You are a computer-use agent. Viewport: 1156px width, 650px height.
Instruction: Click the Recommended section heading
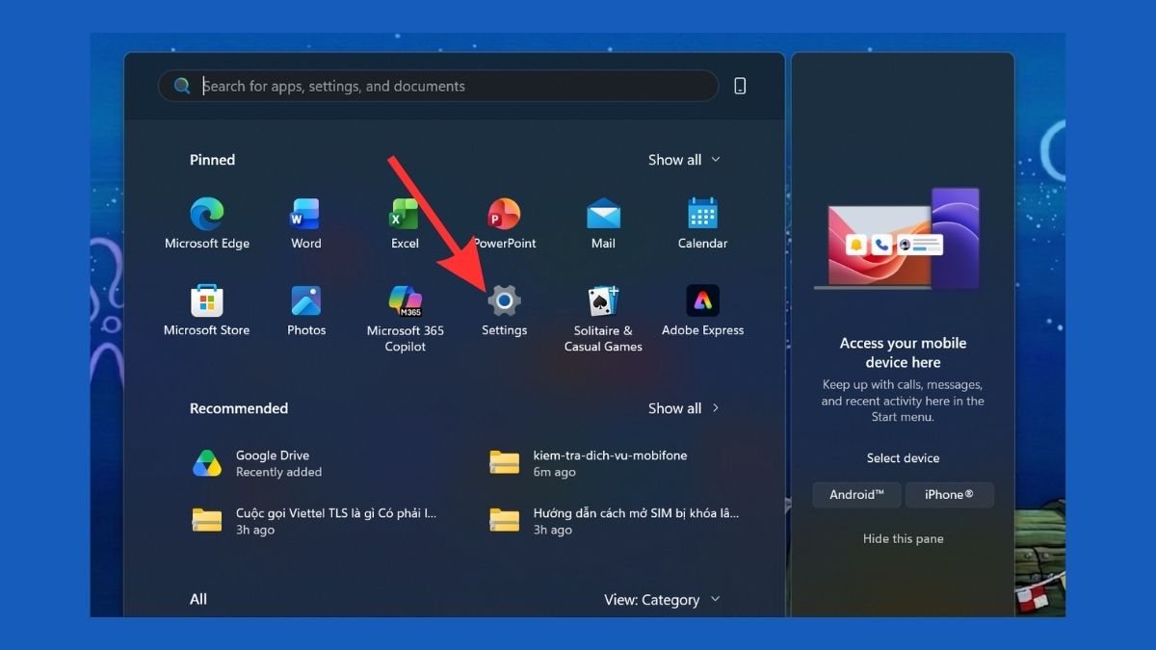pyautogui.click(x=239, y=408)
